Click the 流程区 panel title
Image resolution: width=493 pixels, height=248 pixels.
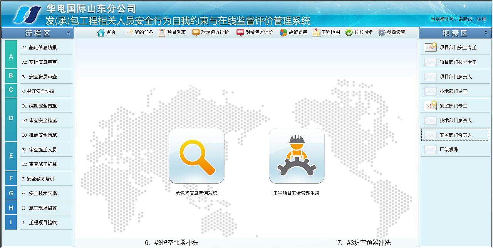38,33
